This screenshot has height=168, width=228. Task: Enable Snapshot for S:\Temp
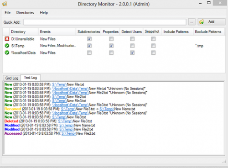[x=153, y=46]
